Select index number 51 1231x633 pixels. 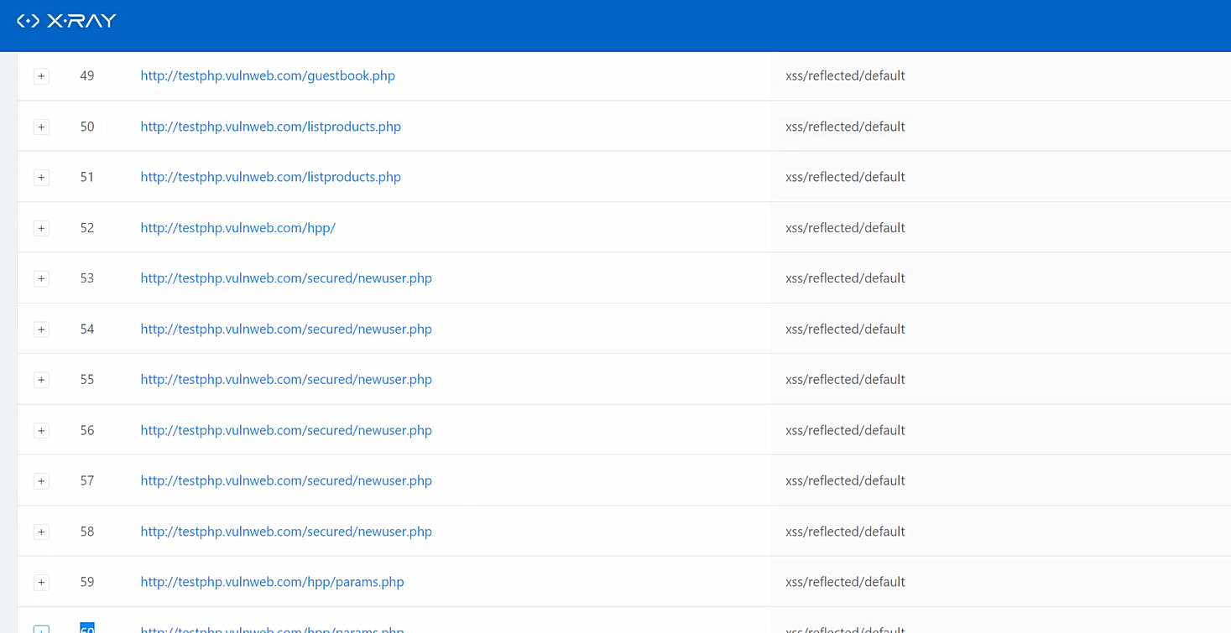pos(87,177)
